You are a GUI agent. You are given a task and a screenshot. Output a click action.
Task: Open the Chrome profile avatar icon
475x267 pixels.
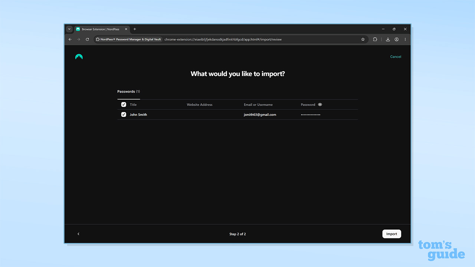[396, 39]
